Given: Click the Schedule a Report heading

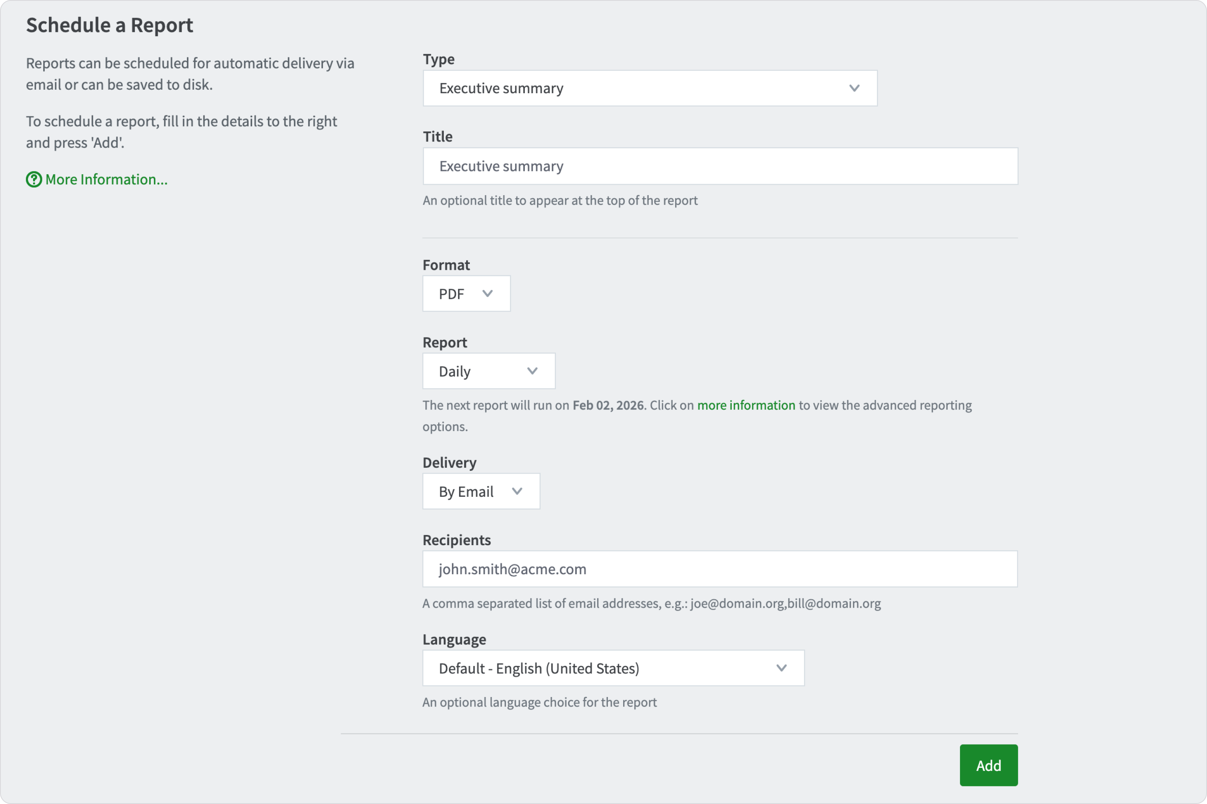Looking at the screenshot, I should click(110, 24).
